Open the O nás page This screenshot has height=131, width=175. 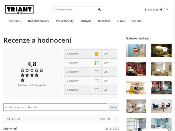point(121,21)
